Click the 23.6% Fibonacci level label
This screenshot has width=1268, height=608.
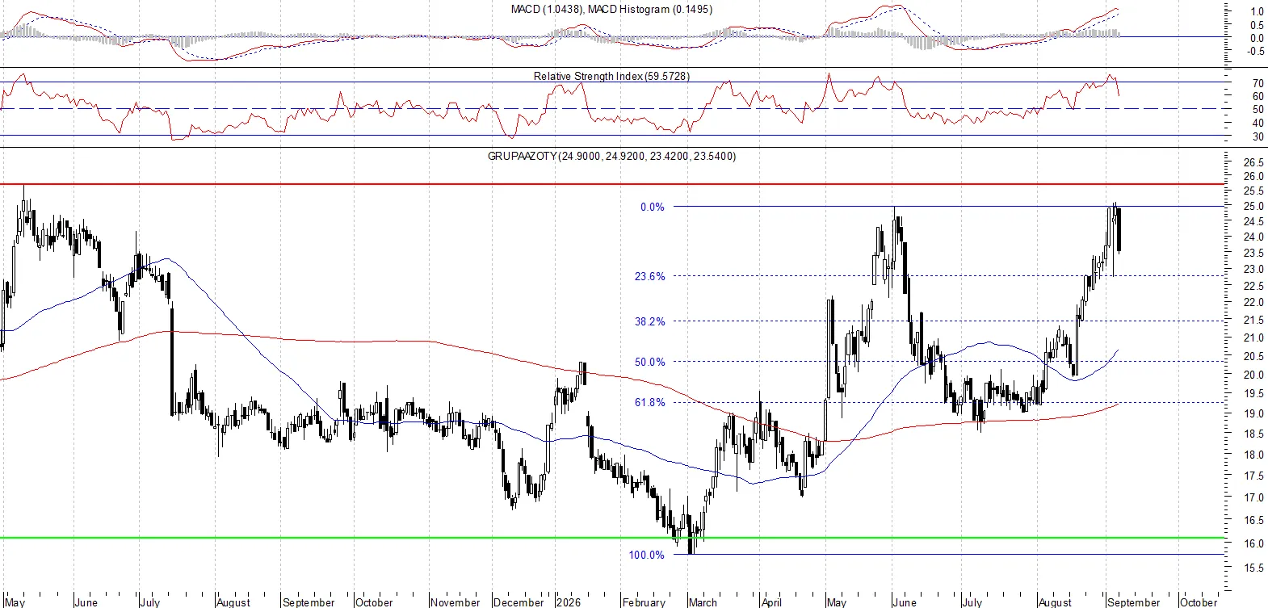coord(650,276)
